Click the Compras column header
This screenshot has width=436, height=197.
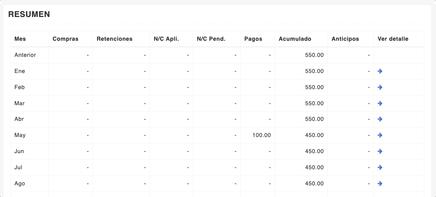pos(65,39)
